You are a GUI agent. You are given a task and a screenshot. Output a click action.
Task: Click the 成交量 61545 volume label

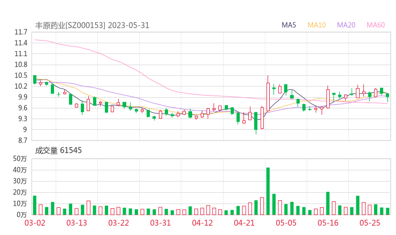coord(58,150)
